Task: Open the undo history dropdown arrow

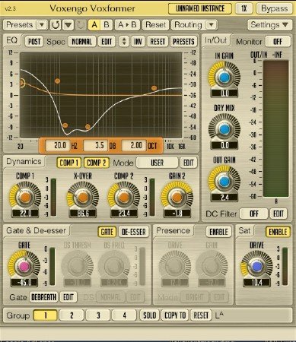Action: click(68, 25)
